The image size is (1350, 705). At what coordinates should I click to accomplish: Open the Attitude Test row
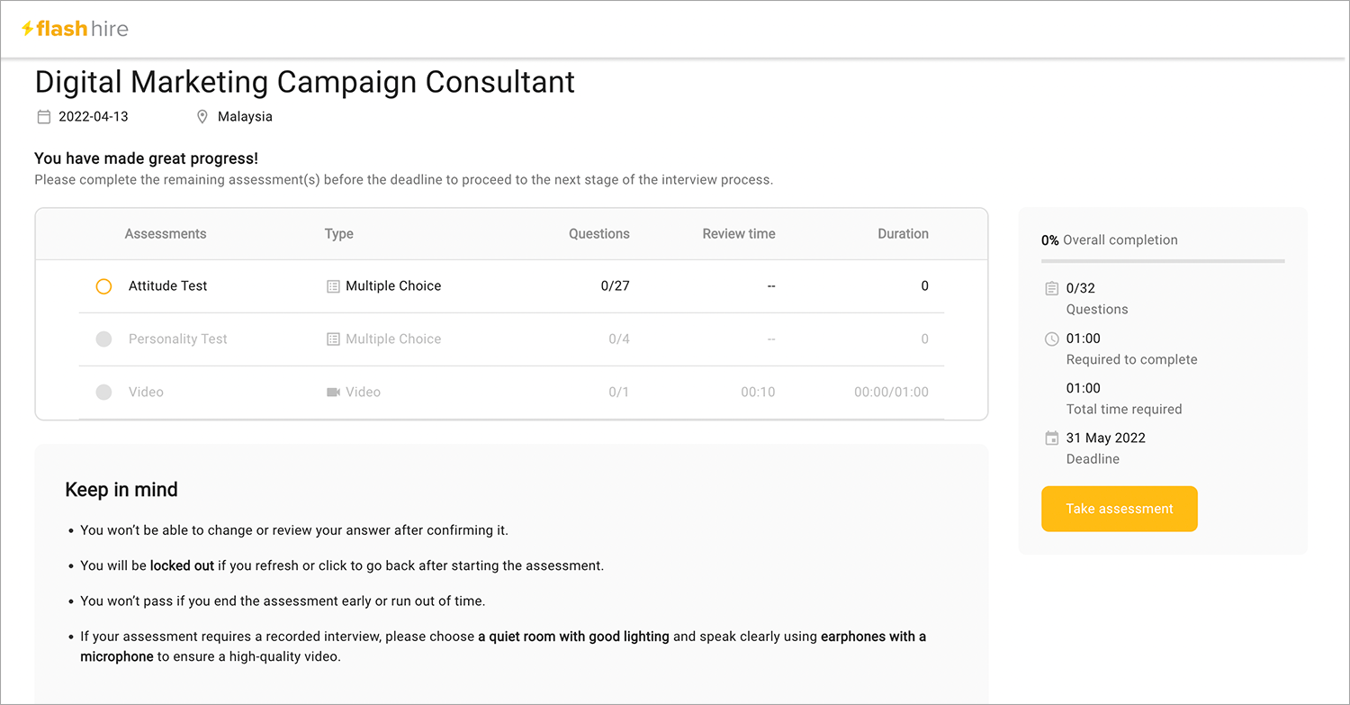pos(167,285)
